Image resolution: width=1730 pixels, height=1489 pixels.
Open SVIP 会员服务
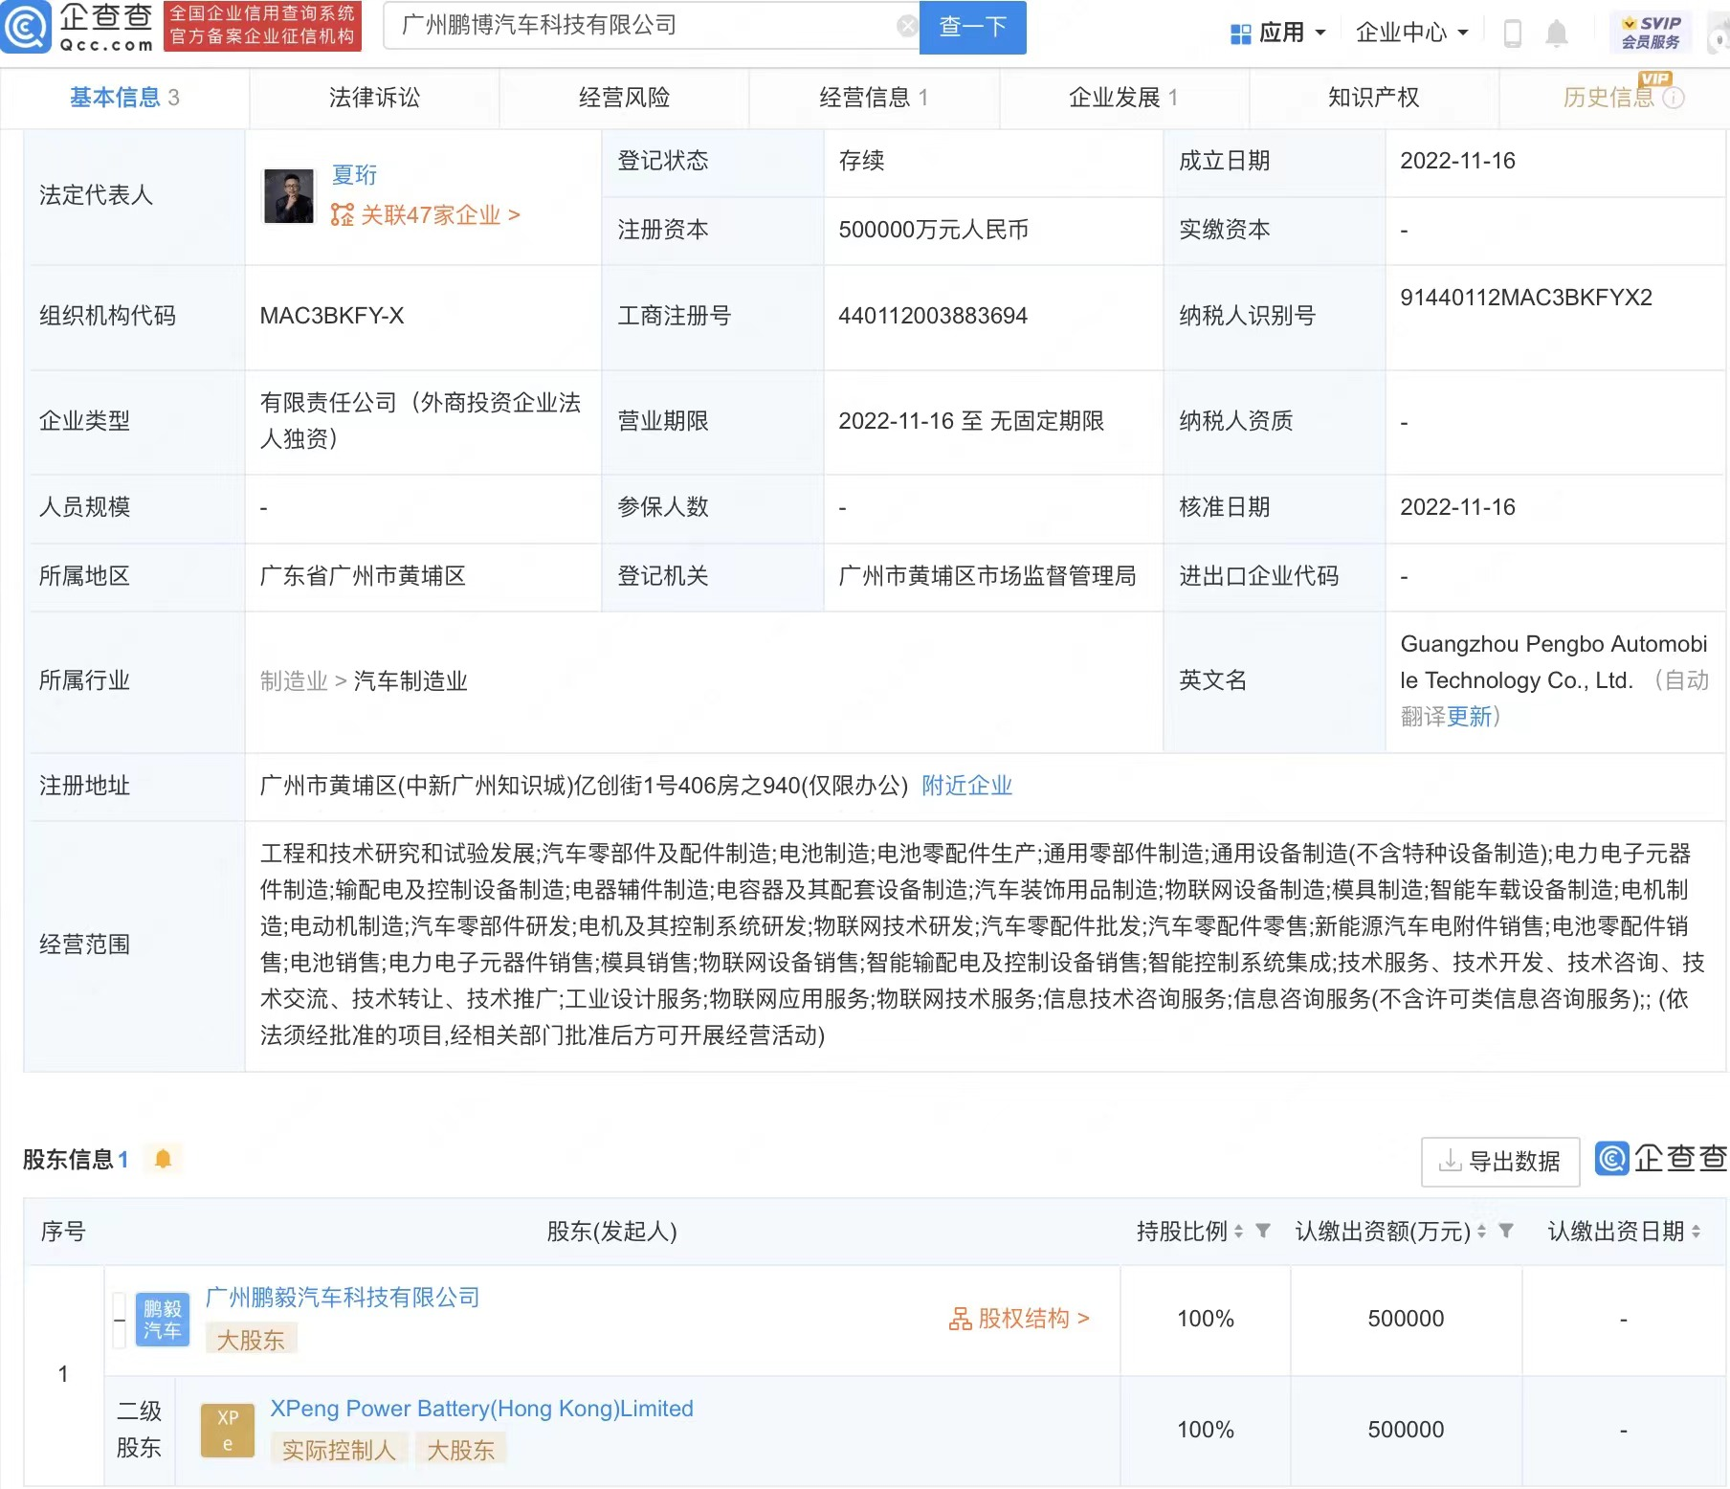point(1649,32)
